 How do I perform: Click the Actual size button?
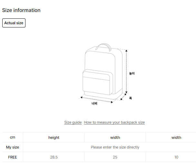click(x=14, y=23)
